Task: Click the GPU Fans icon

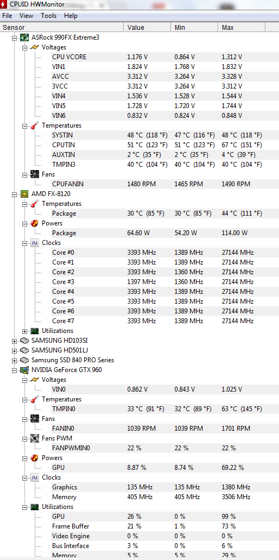Action: (x=35, y=419)
